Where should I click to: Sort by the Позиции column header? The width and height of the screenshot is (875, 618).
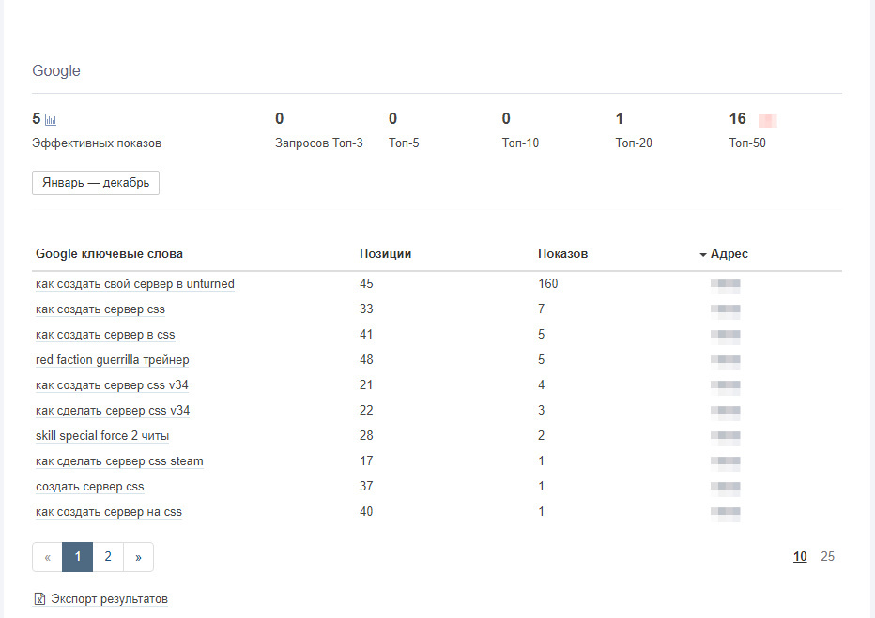385,254
